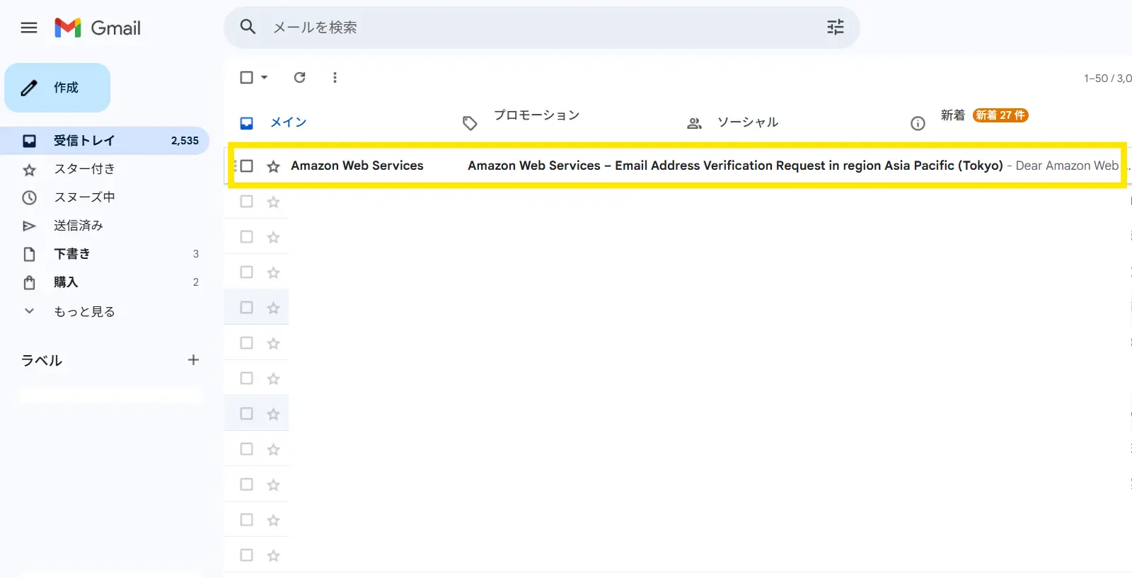Click the refresh mail icon
1132x578 pixels.
click(300, 77)
